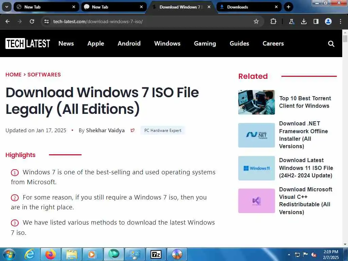Open Download Microsoft Visual C++ Redistributable link
The width and height of the screenshot is (348, 261).
(x=306, y=201)
